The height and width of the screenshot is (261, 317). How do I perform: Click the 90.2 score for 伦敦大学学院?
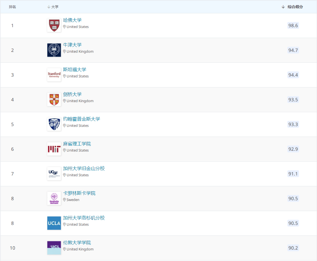pos(293,248)
